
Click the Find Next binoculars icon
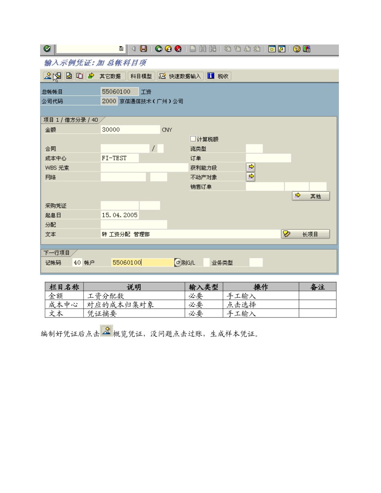click(213, 49)
